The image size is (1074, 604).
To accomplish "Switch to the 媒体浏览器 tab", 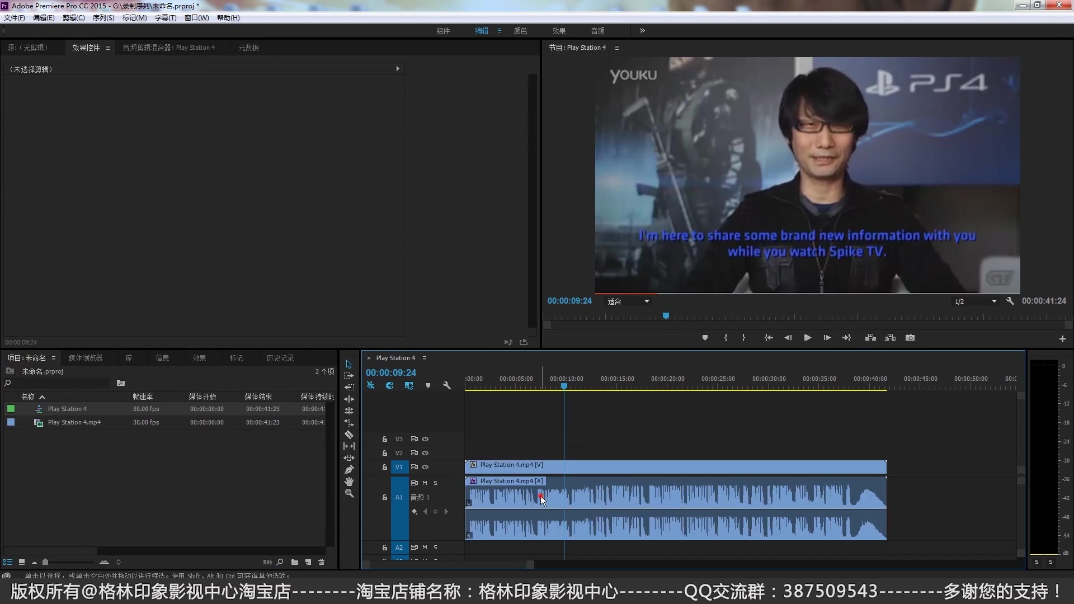I will tap(85, 358).
